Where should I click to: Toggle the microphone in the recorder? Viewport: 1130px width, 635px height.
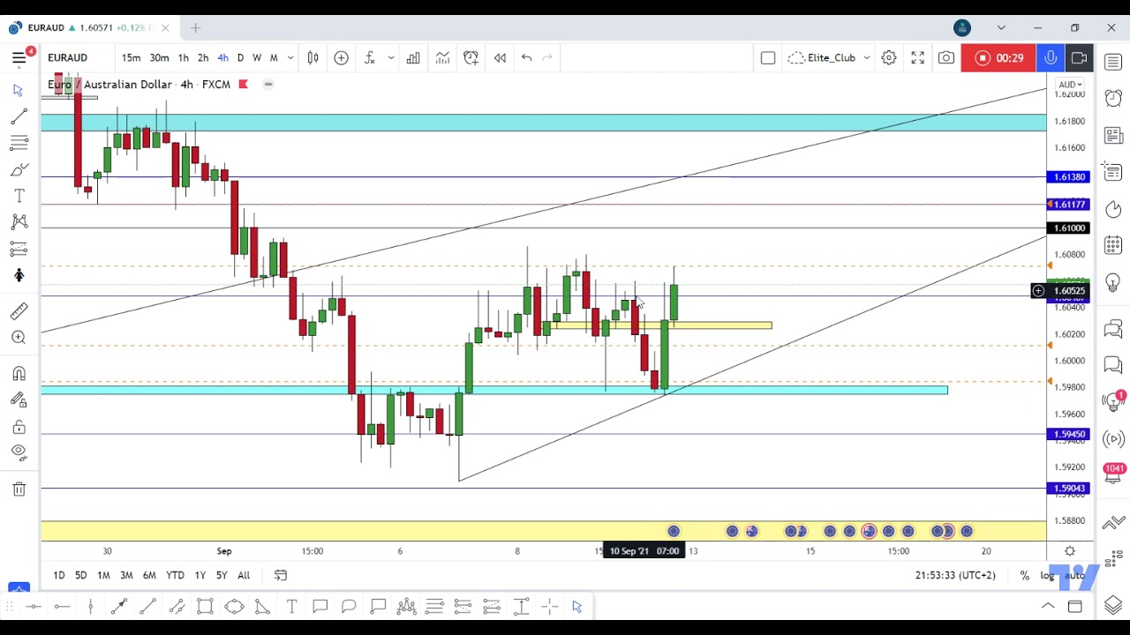pyautogui.click(x=1051, y=58)
